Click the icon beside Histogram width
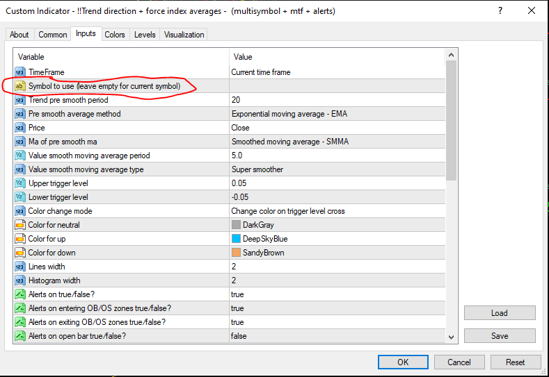 click(19, 280)
